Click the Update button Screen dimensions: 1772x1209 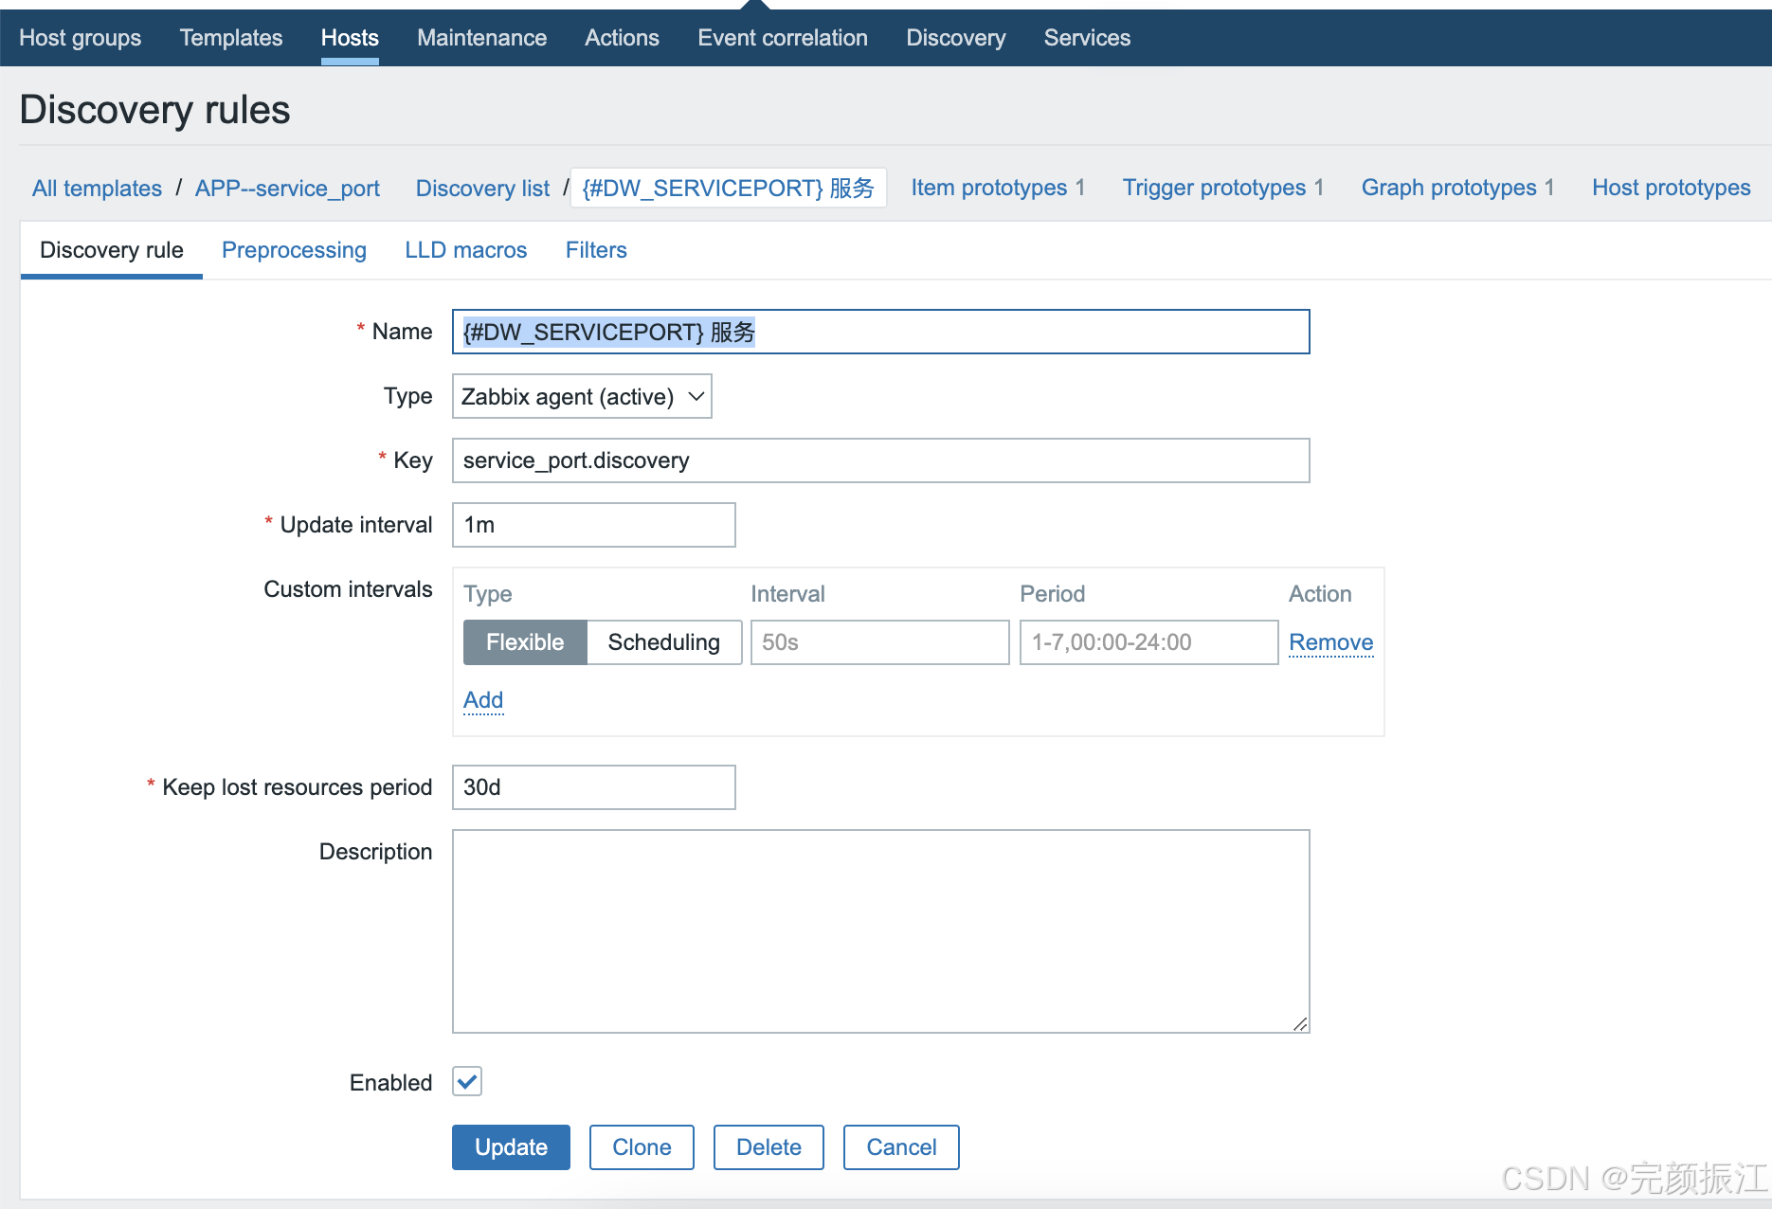[x=511, y=1147]
